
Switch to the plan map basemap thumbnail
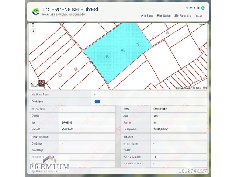34,83
